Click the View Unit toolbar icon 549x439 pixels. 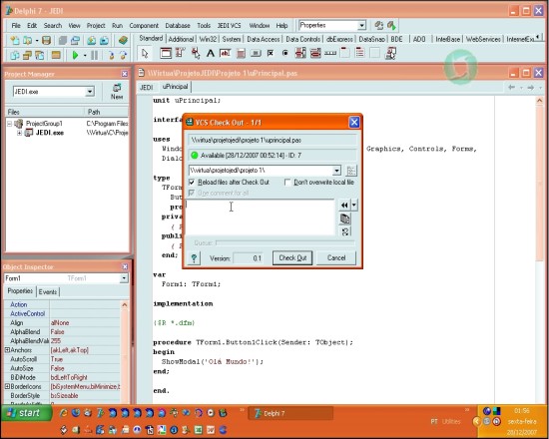click(15, 55)
